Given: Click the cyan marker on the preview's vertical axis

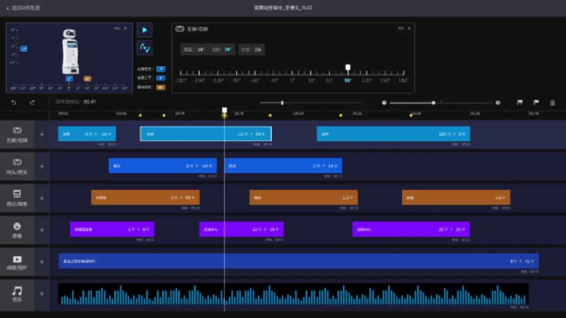Looking at the screenshot, I should click(x=24, y=49).
